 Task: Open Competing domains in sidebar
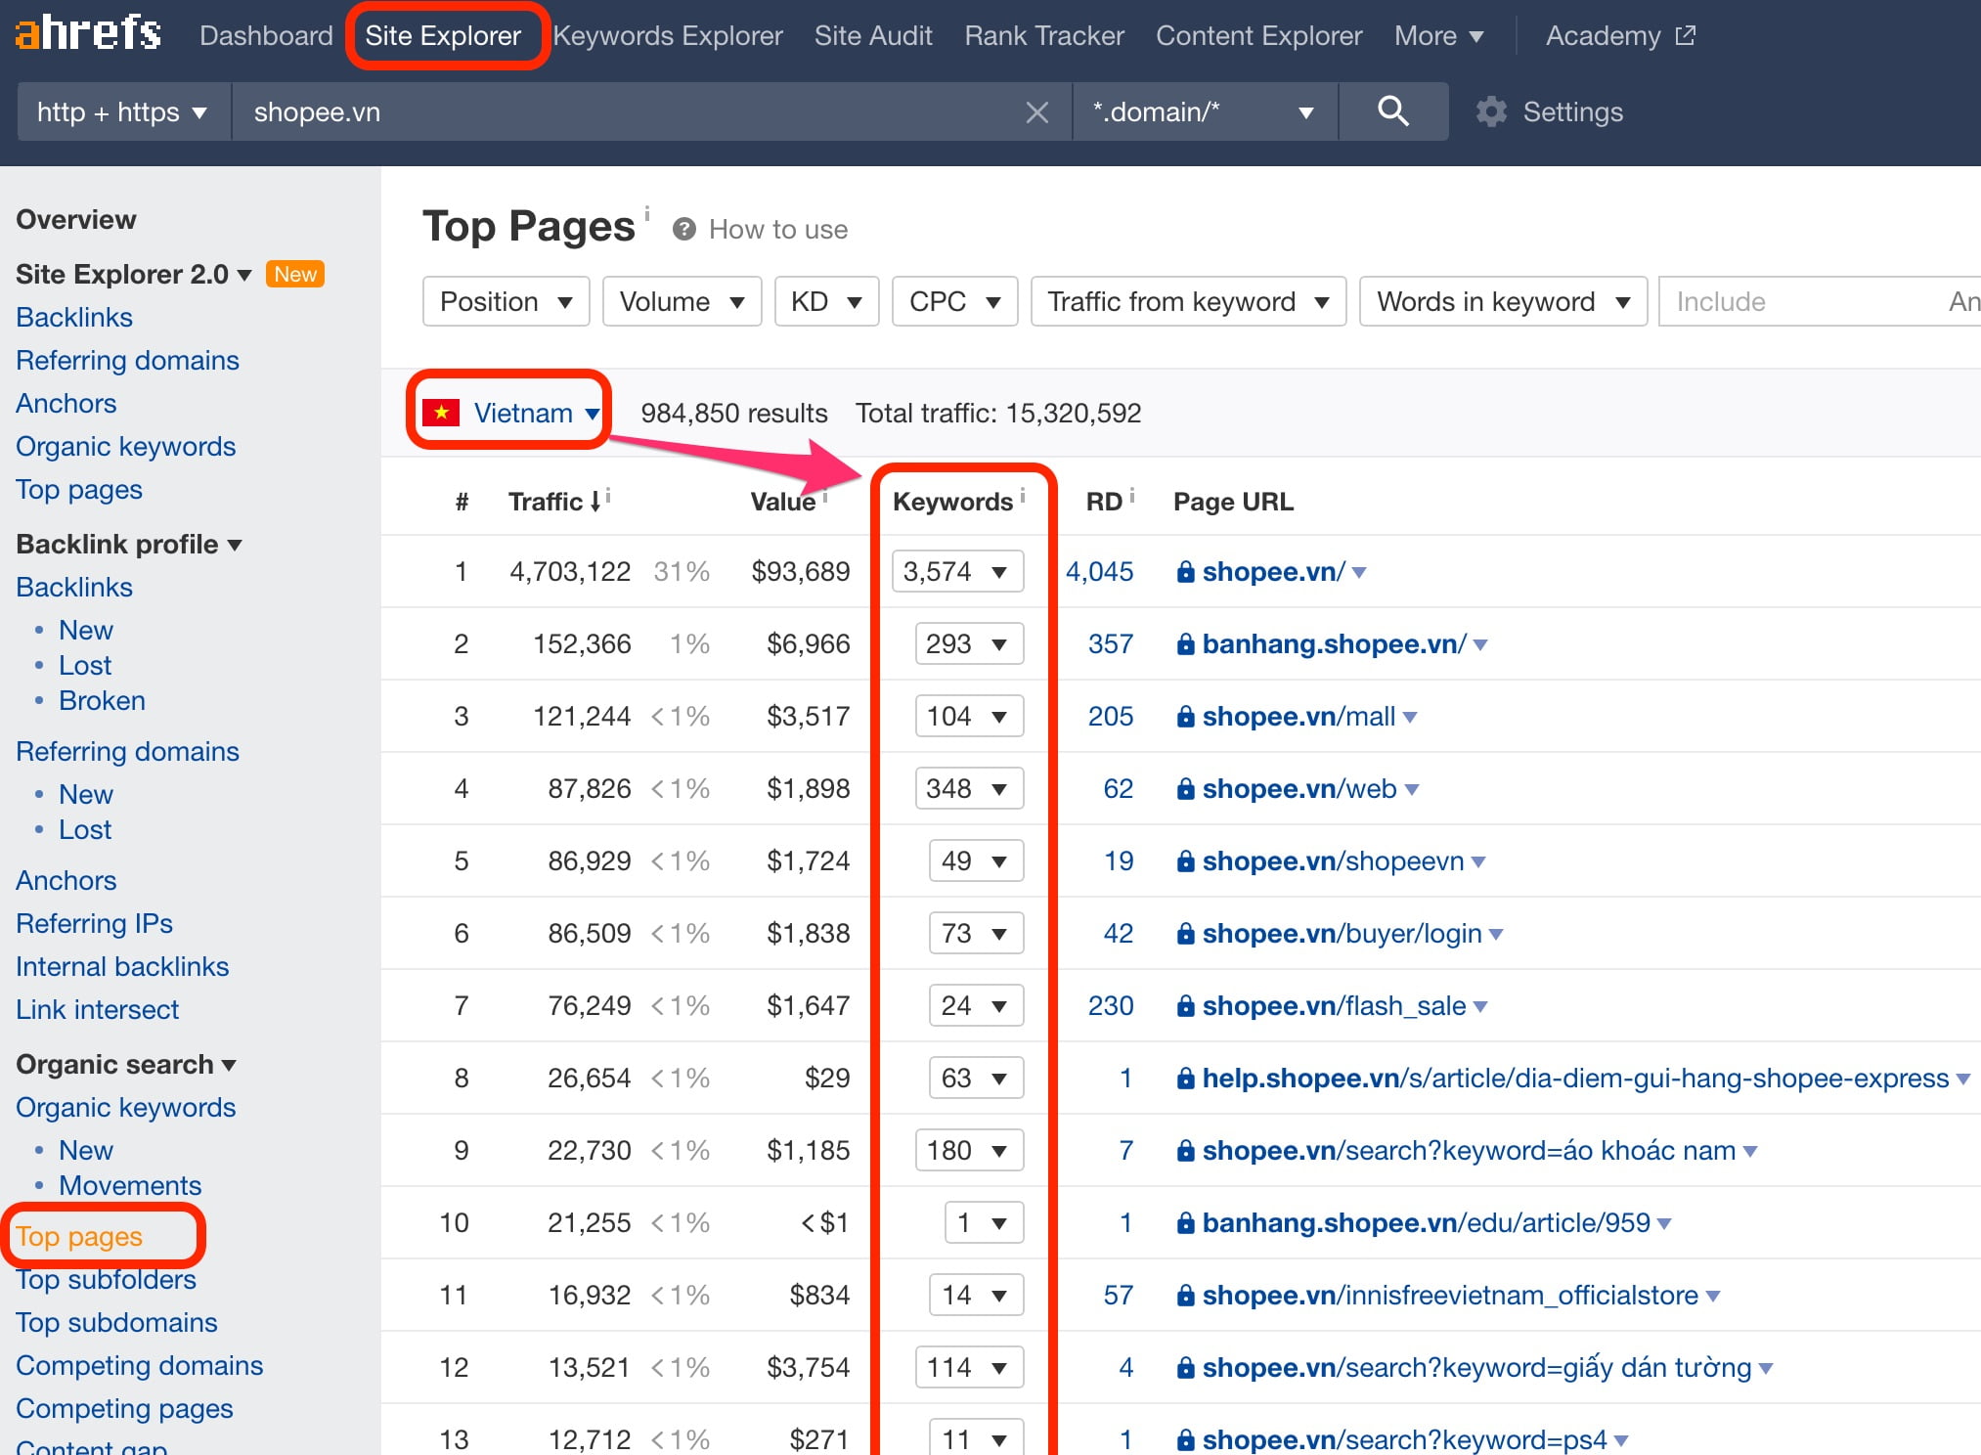click(x=139, y=1365)
